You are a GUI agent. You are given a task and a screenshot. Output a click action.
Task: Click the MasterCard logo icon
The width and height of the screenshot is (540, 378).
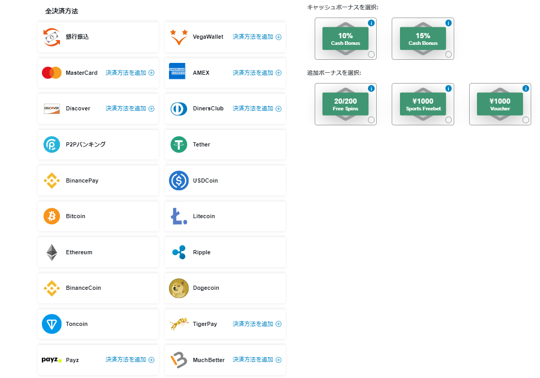click(52, 73)
